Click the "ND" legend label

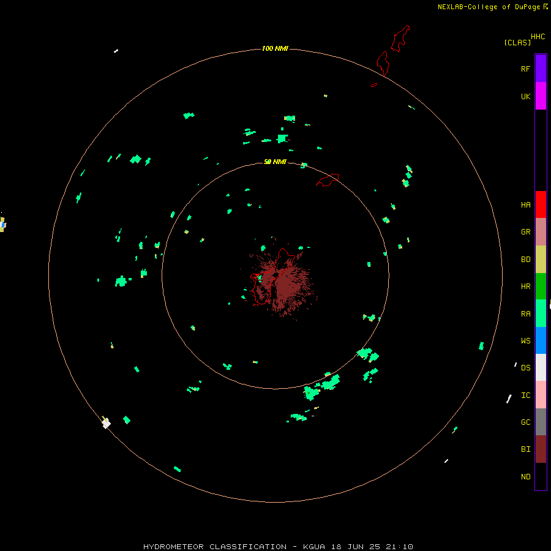point(525,477)
